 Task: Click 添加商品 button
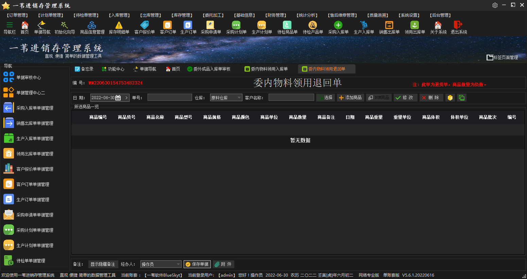pyautogui.click(x=350, y=98)
